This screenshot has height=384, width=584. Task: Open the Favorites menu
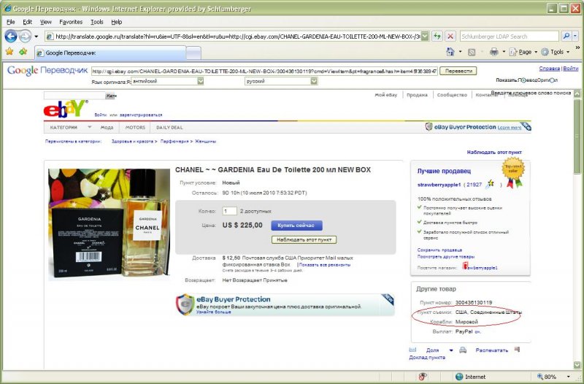click(x=71, y=22)
